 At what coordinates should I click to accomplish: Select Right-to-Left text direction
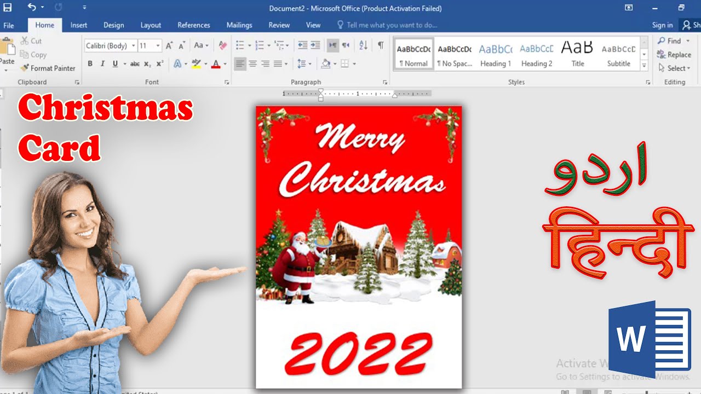(346, 46)
